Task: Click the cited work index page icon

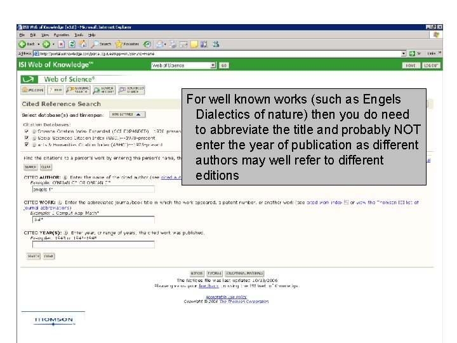Action: [347, 202]
